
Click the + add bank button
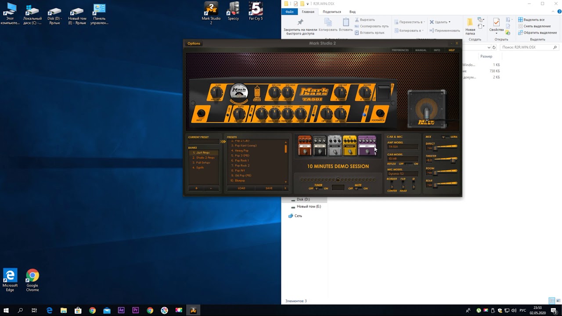196,188
